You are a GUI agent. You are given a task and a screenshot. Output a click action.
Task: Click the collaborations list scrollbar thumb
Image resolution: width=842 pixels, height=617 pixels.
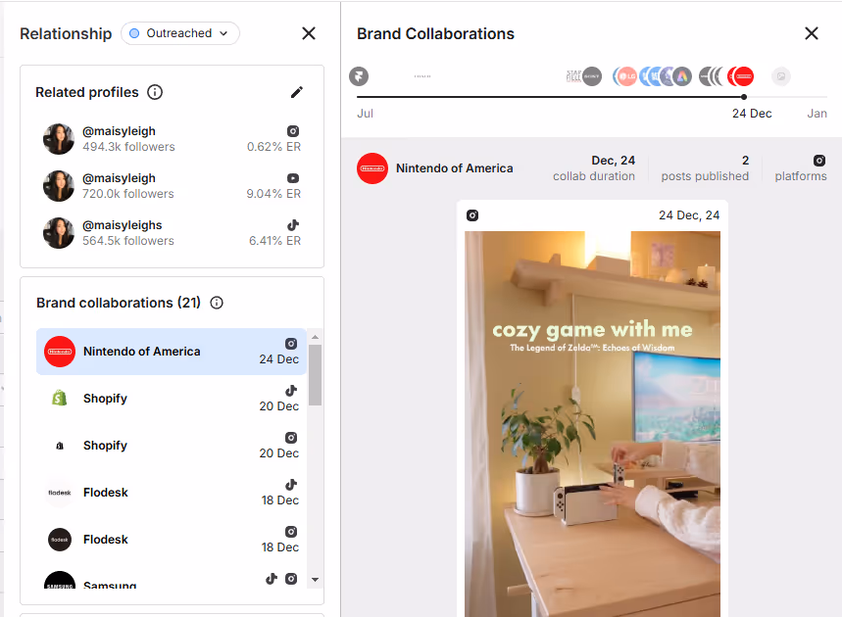click(316, 375)
